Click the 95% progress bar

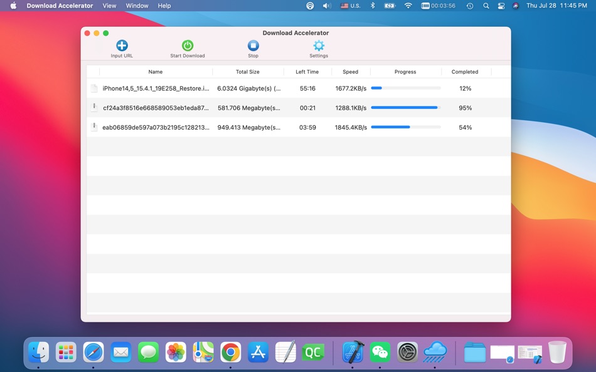(405, 108)
